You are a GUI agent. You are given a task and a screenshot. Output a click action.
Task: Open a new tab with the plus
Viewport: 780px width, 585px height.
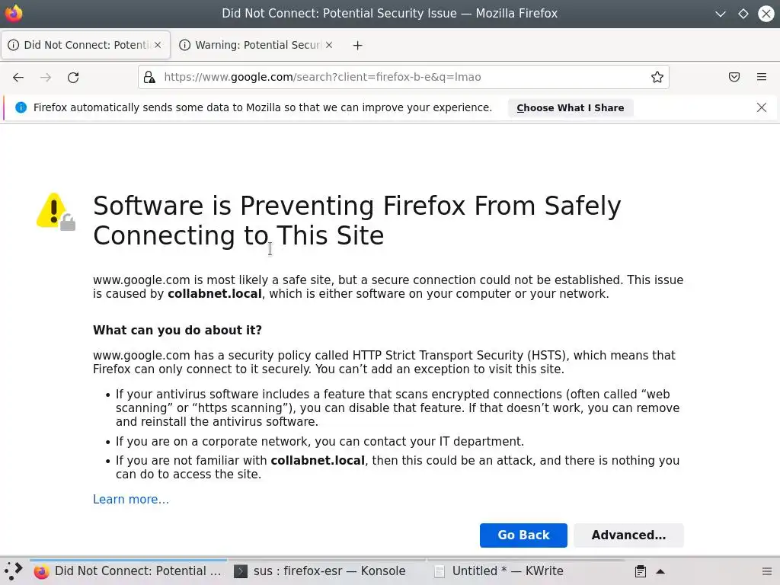click(x=358, y=45)
